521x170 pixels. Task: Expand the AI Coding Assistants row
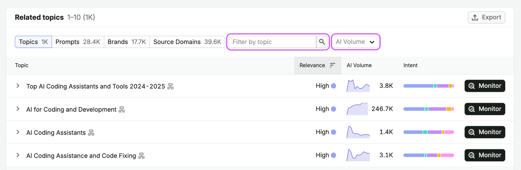coord(18,132)
